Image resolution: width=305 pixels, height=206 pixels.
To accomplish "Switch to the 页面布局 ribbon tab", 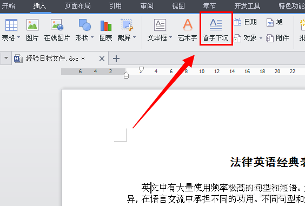I will (x=78, y=6).
